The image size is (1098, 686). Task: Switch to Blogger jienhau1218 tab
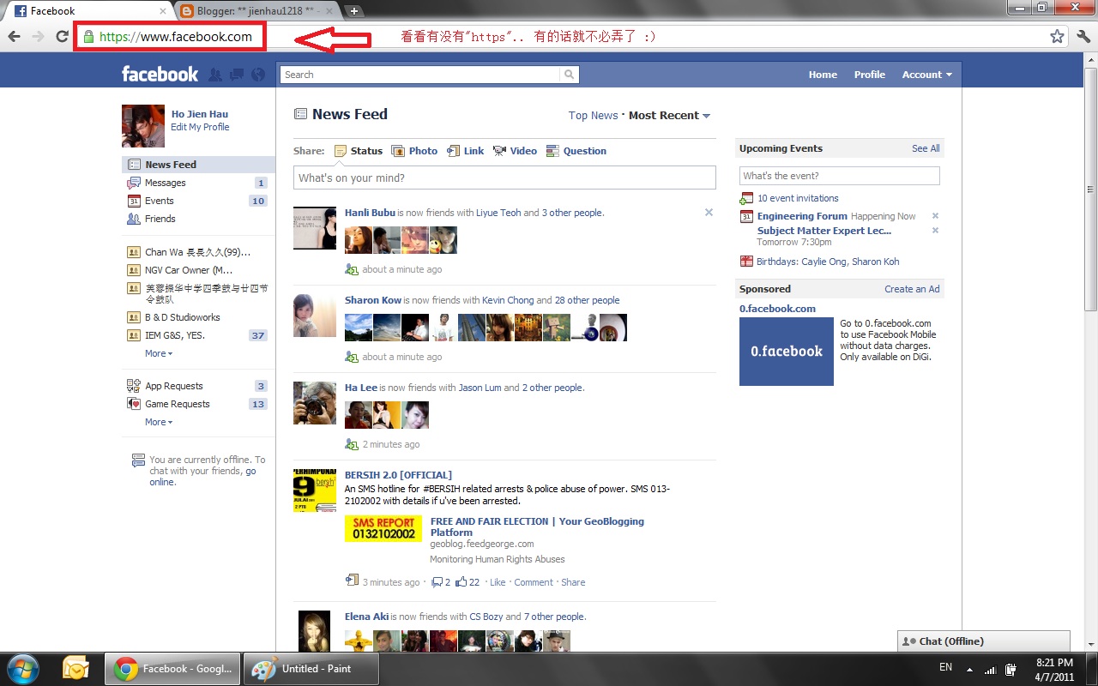(261, 11)
